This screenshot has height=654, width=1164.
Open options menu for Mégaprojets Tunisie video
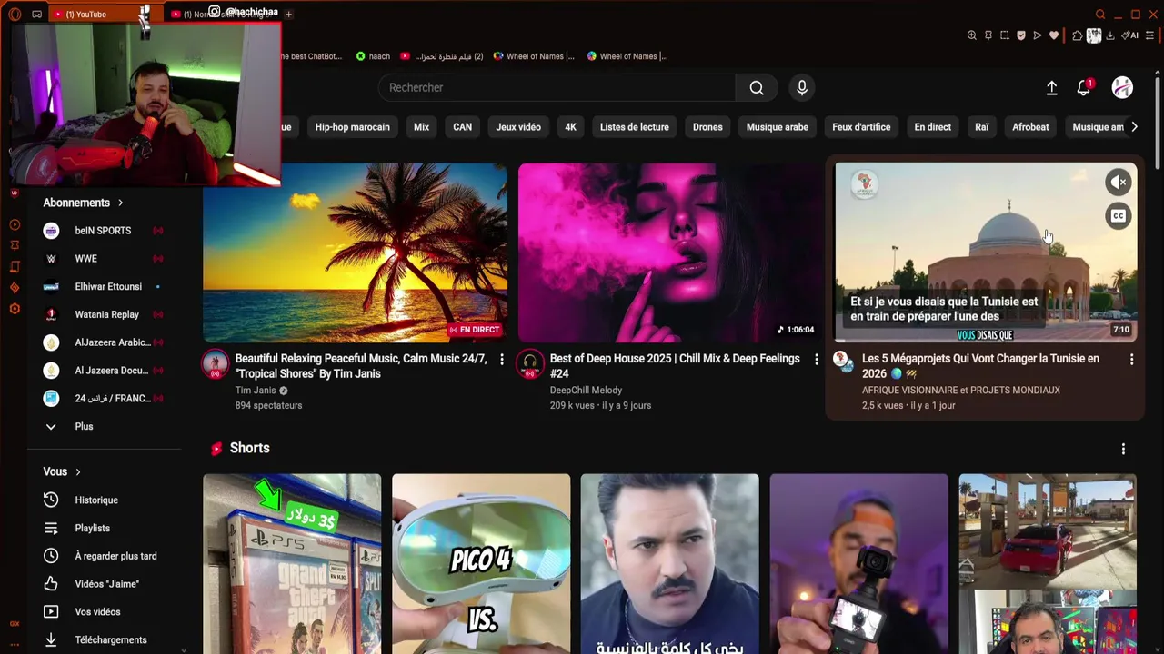tap(1131, 360)
